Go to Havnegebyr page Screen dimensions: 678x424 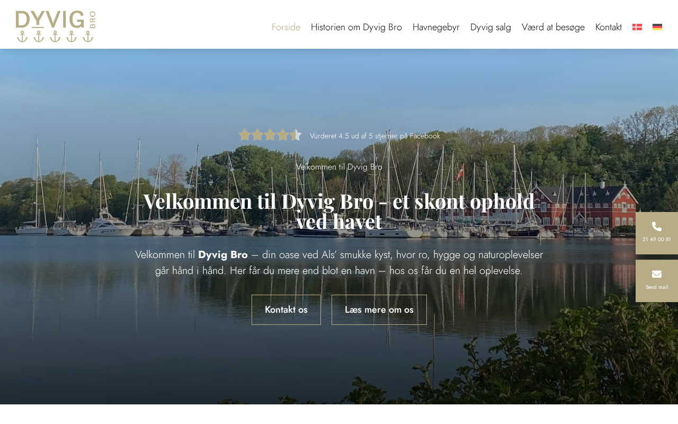tap(436, 27)
